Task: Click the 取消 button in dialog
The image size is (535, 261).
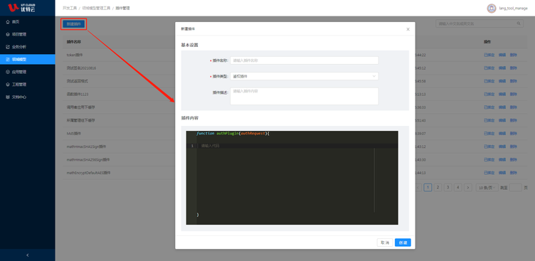Action: tap(385, 243)
